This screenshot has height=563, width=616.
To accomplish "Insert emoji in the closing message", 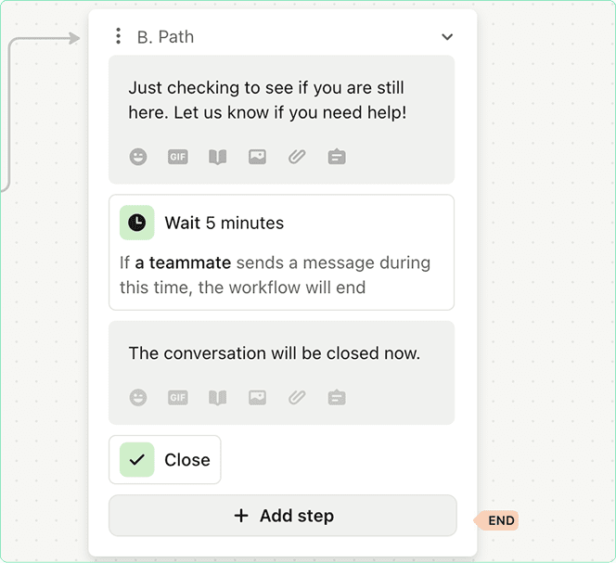I will (138, 398).
